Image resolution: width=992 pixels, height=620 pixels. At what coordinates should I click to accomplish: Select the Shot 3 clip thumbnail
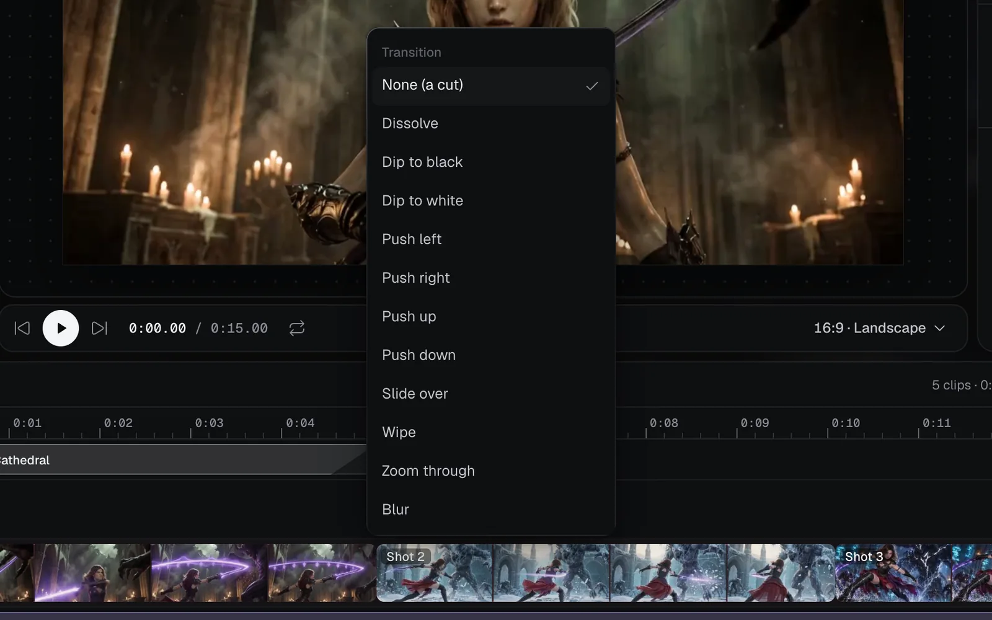pos(914,573)
